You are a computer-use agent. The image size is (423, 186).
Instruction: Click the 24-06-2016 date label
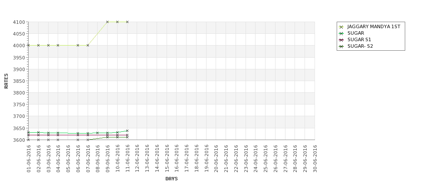256,159
